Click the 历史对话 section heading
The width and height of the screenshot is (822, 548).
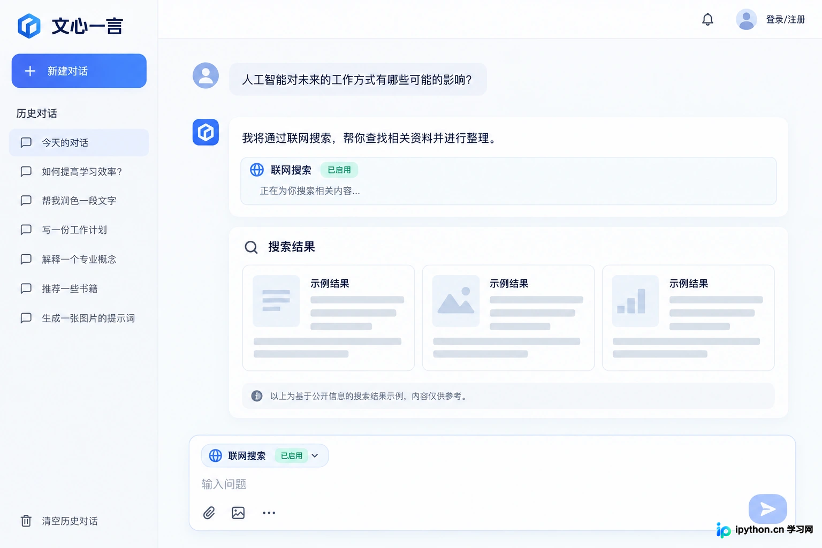pos(36,113)
